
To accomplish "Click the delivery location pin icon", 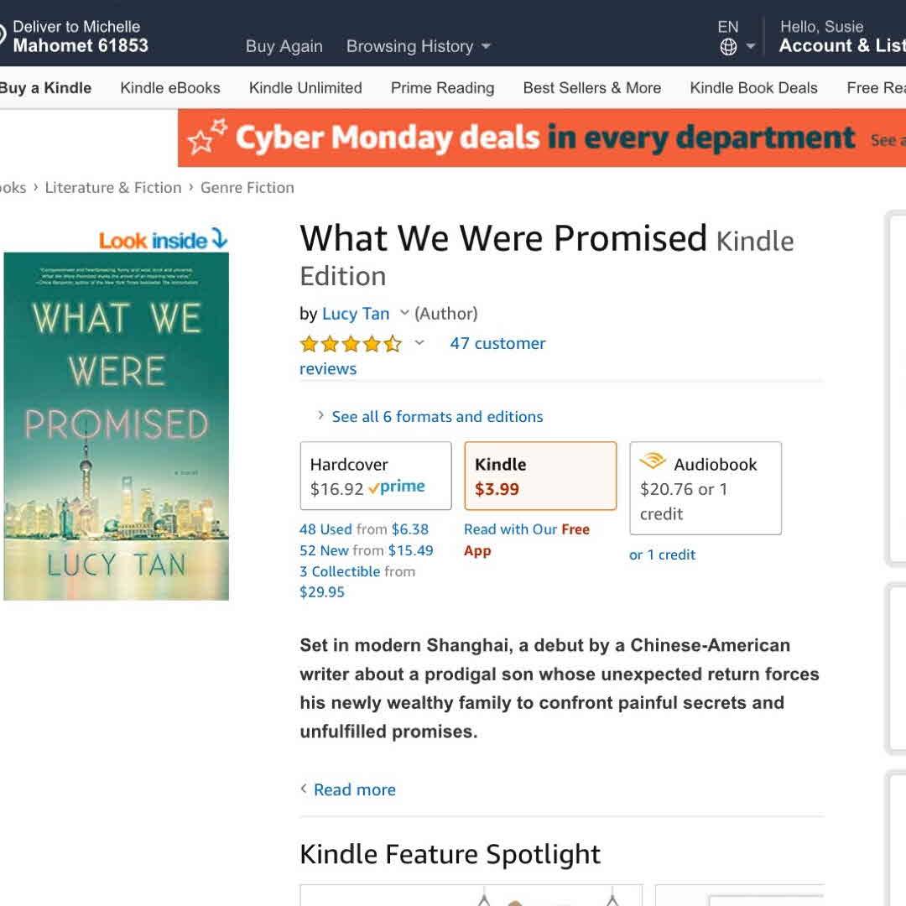I will (3, 36).
